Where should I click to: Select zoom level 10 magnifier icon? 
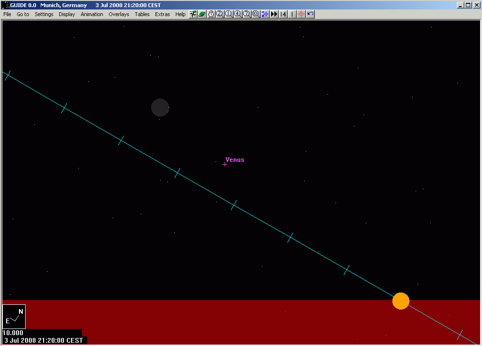pyautogui.click(x=256, y=14)
